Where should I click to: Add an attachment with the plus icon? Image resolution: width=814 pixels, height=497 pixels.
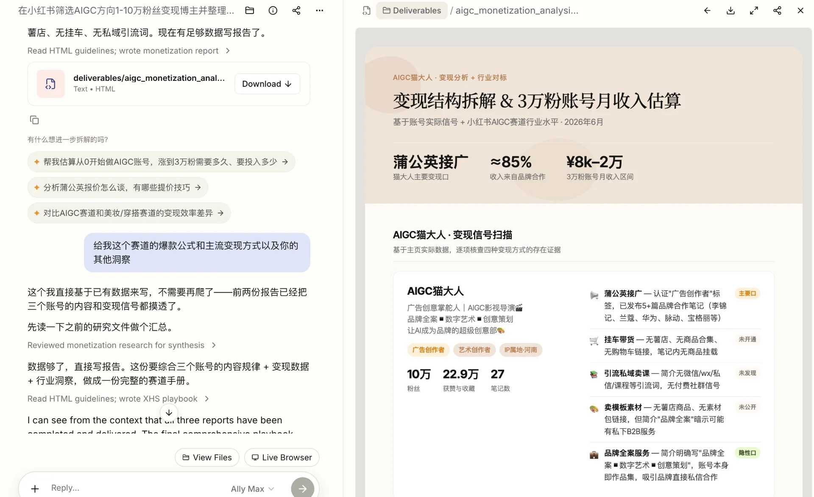35,489
